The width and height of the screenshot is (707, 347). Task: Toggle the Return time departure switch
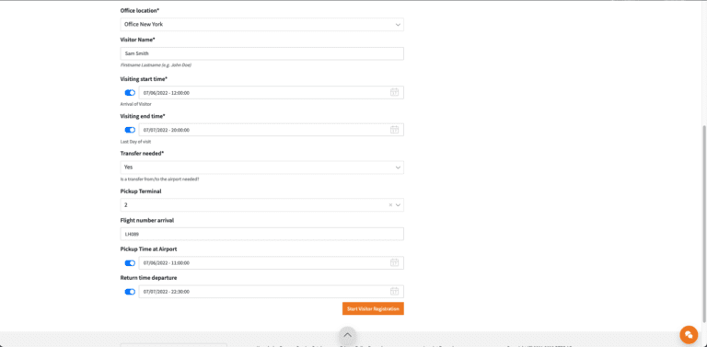coord(130,292)
